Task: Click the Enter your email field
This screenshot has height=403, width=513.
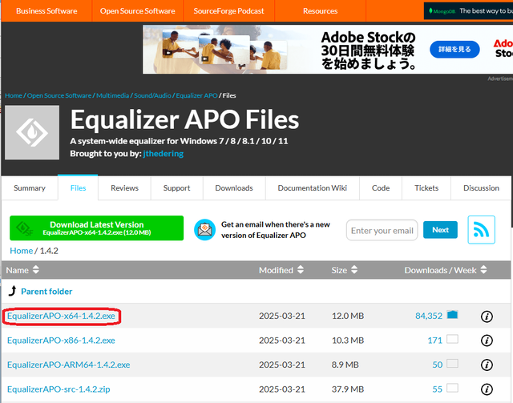Action: point(382,230)
